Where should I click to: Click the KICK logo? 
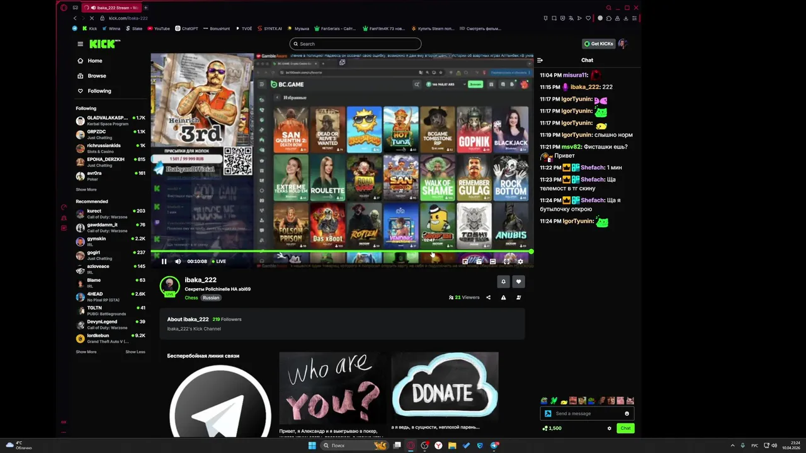[x=104, y=44]
